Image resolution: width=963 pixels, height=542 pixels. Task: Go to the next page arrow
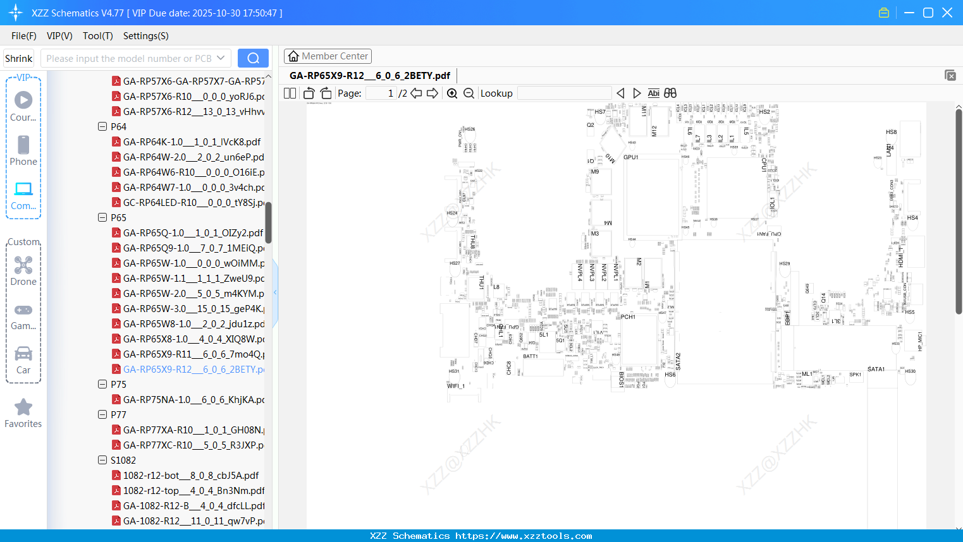coord(432,93)
